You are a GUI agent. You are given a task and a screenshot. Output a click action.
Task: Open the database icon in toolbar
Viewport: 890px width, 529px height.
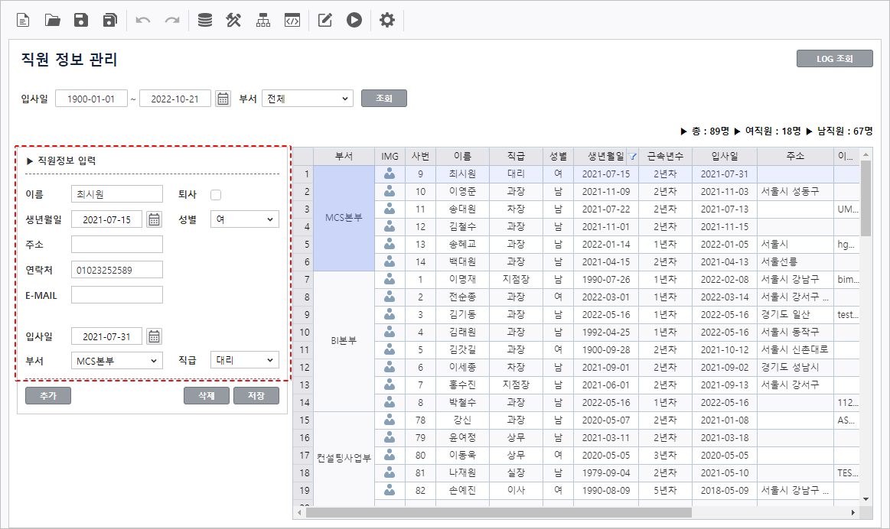pyautogui.click(x=205, y=21)
